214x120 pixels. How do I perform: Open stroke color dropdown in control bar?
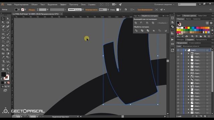pos(25,10)
